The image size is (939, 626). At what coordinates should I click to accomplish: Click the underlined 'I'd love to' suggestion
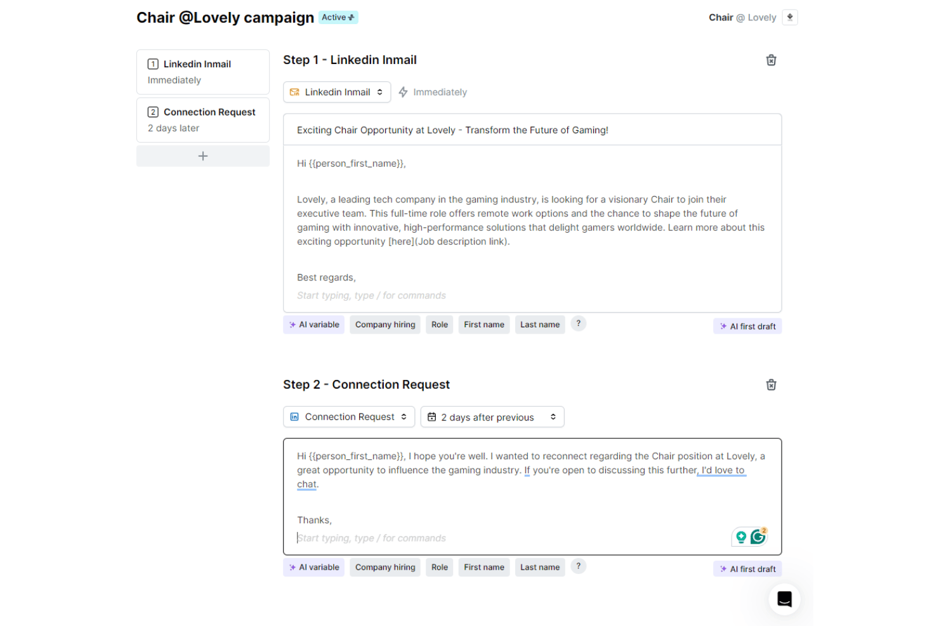tap(723, 470)
